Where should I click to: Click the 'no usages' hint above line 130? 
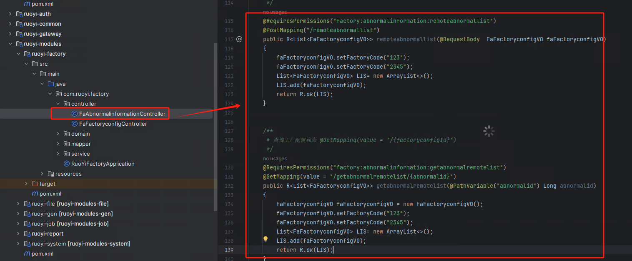pos(275,159)
